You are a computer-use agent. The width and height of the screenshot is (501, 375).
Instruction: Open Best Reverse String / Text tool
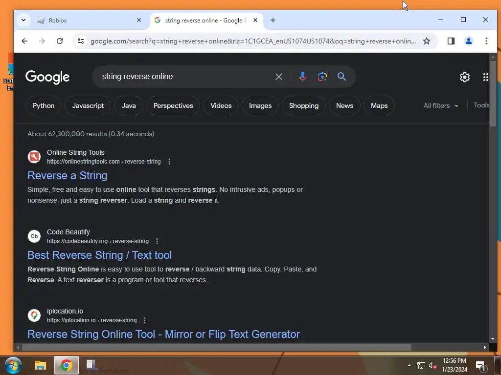[100, 255]
